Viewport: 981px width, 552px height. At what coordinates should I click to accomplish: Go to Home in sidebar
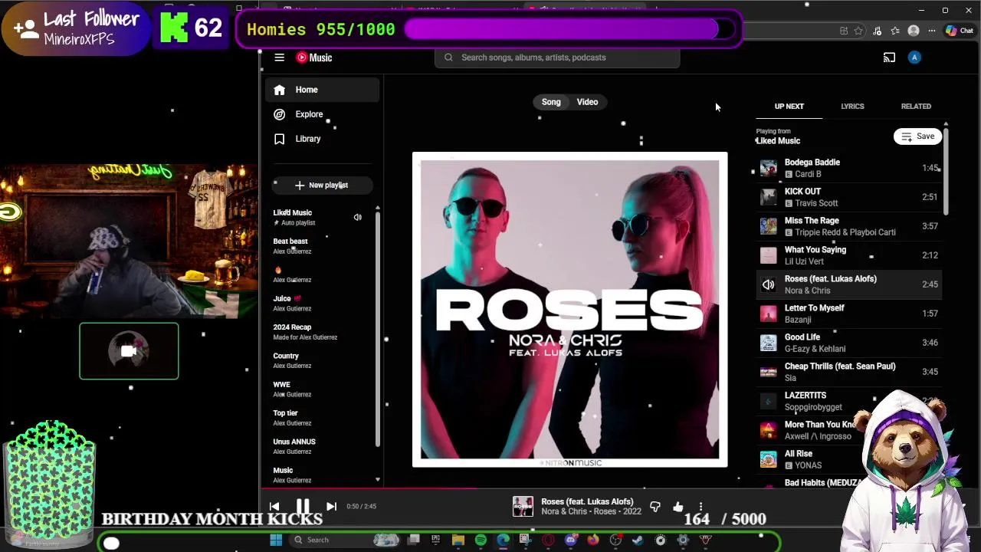(x=323, y=90)
